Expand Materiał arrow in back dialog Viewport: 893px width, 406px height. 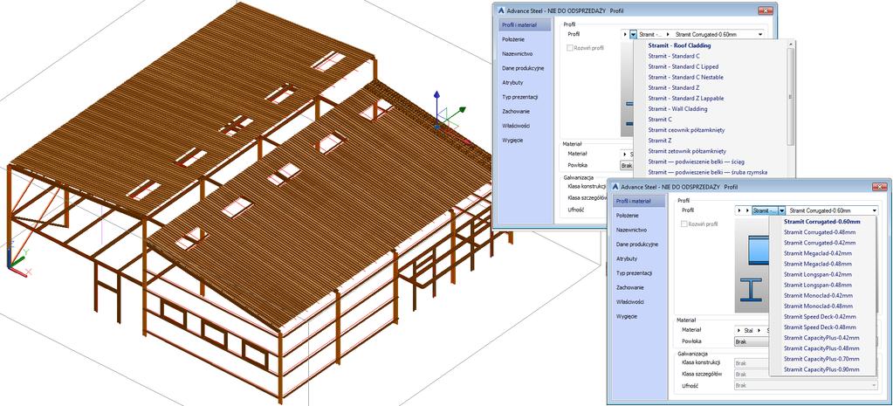625,154
